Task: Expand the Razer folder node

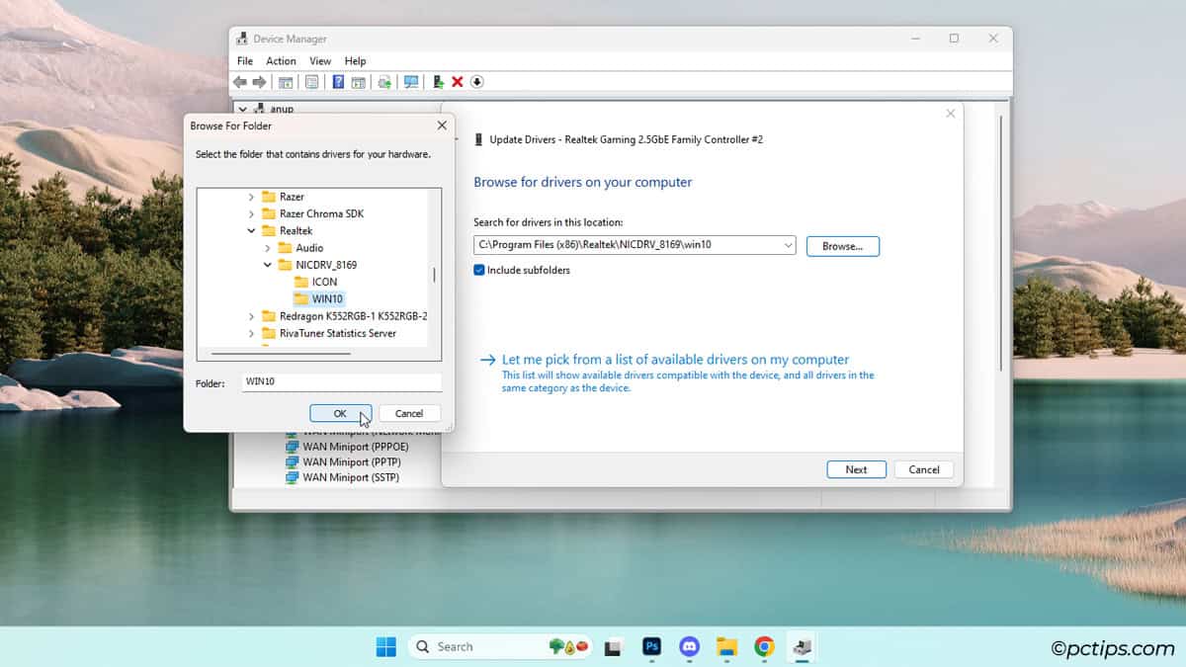Action: [251, 197]
